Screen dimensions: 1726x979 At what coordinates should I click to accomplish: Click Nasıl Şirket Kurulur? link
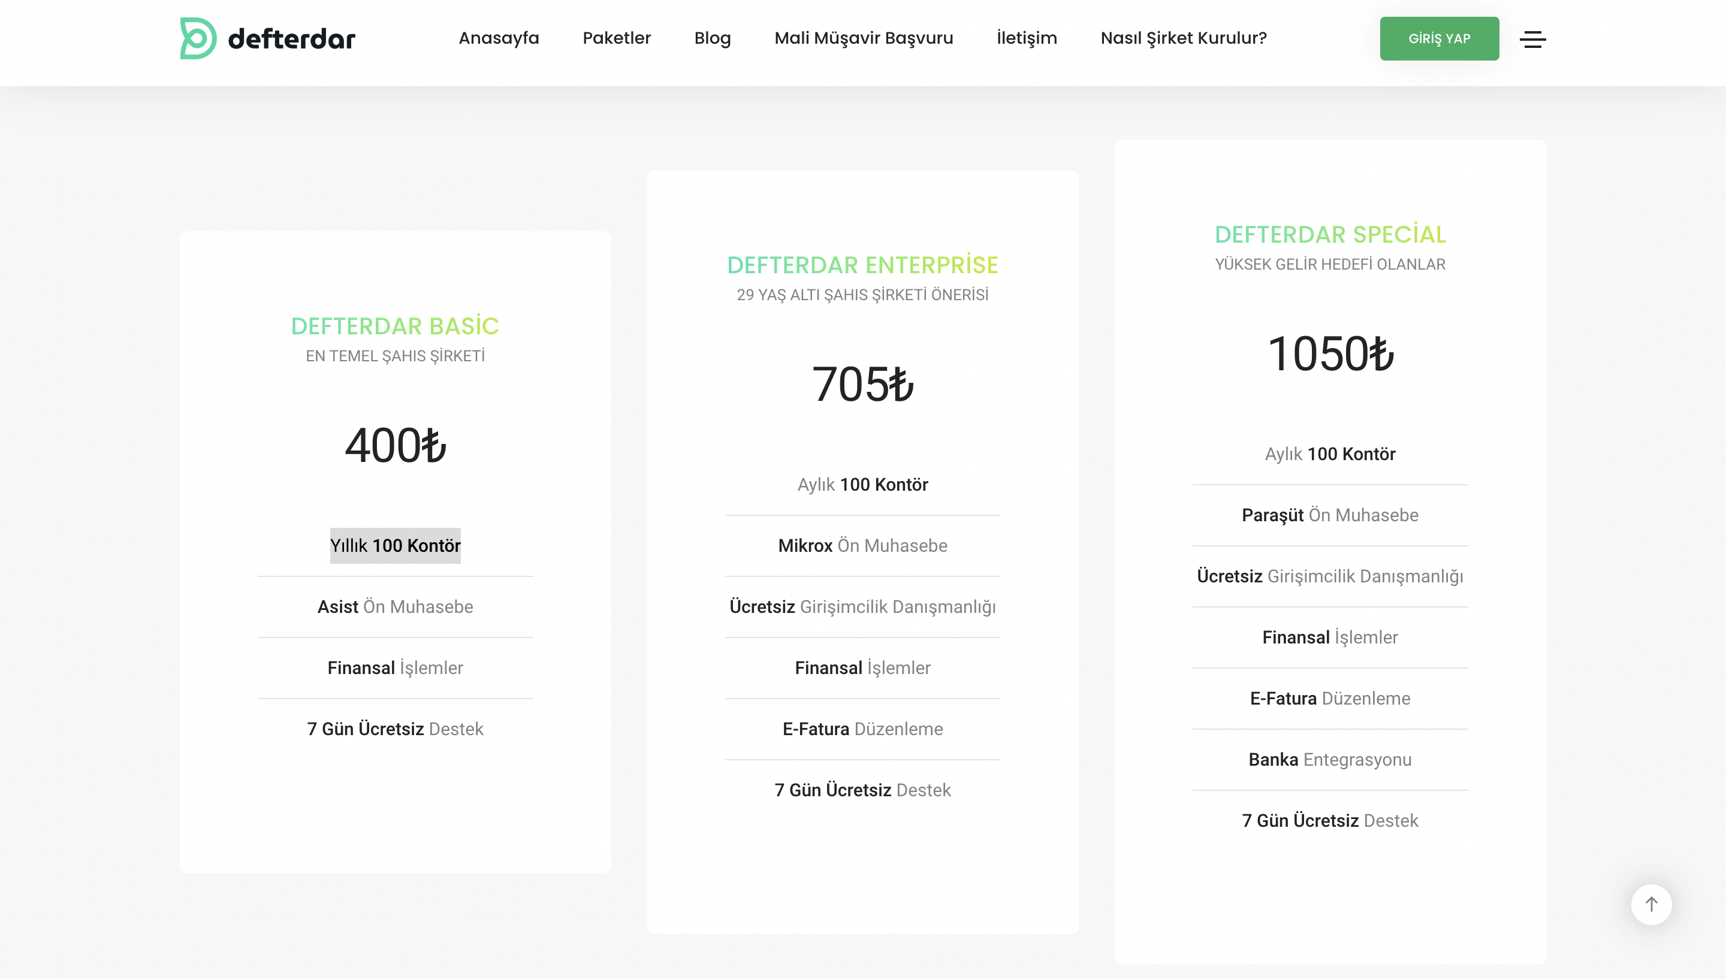(1184, 38)
